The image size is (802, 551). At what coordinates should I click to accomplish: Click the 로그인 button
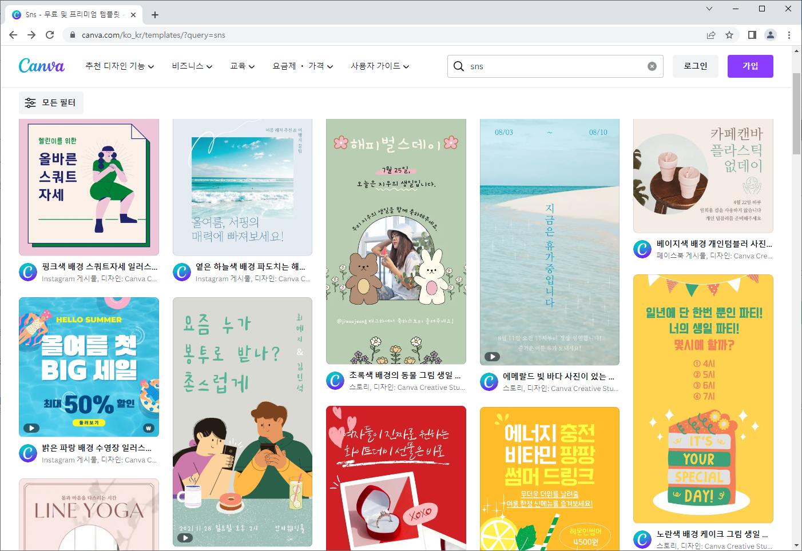(x=696, y=66)
